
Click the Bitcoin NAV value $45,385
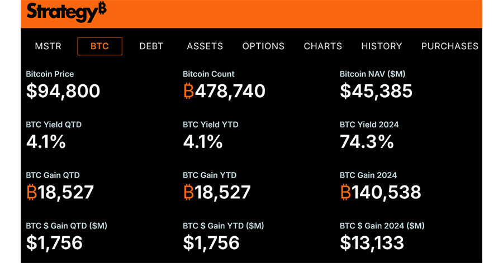click(x=376, y=92)
